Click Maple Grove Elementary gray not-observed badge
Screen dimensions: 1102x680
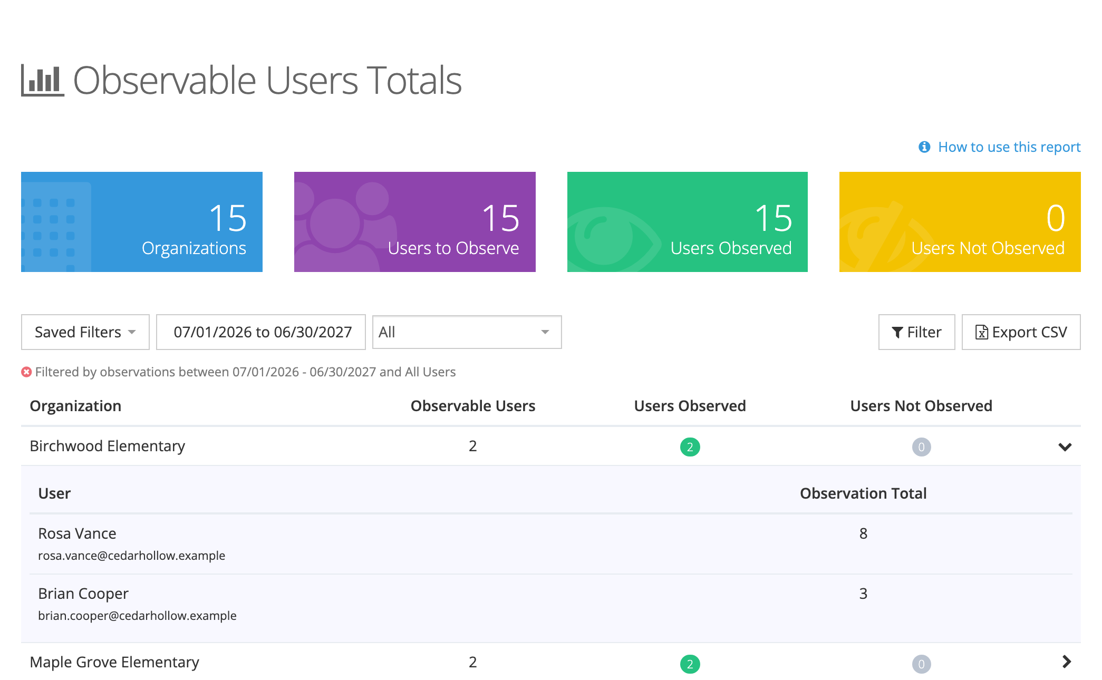tap(921, 664)
